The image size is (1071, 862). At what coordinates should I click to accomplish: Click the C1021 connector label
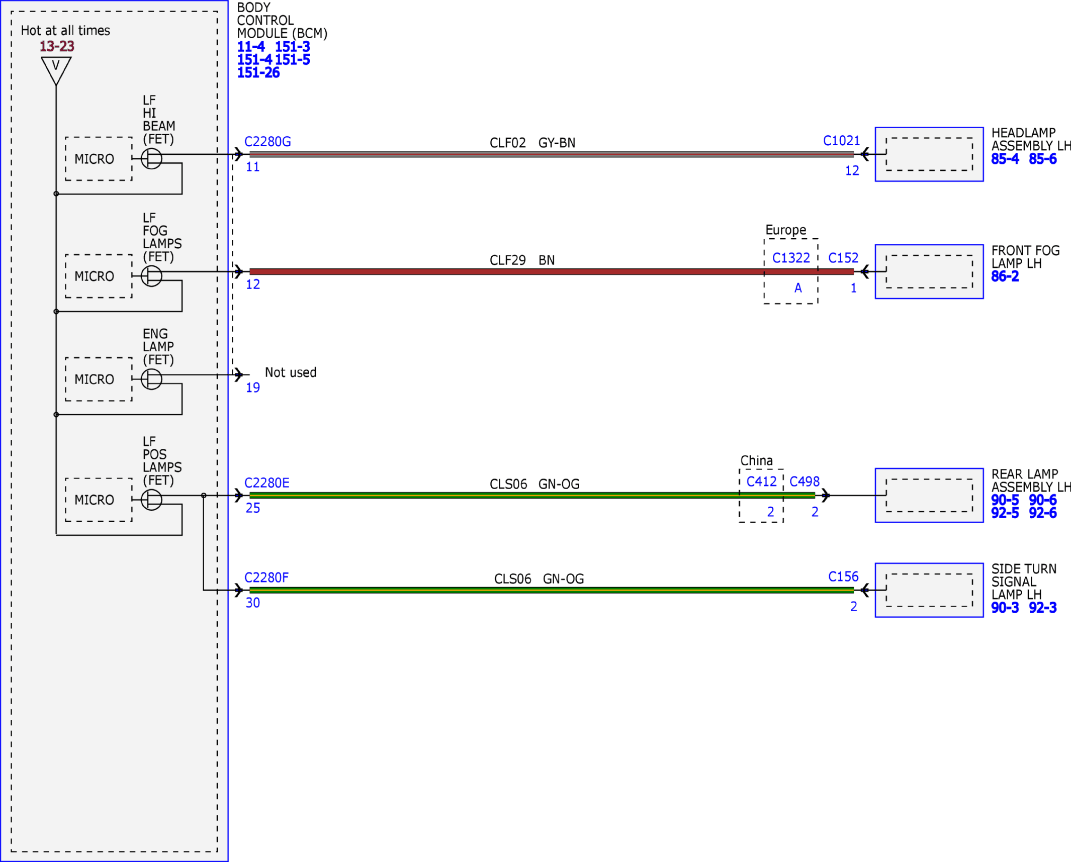click(841, 141)
